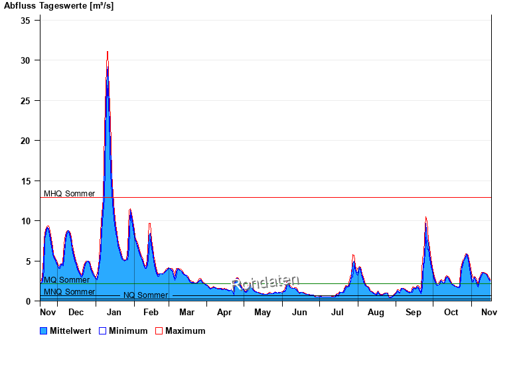Select the Maximum legend label
The image size is (531, 365).
pos(185,331)
